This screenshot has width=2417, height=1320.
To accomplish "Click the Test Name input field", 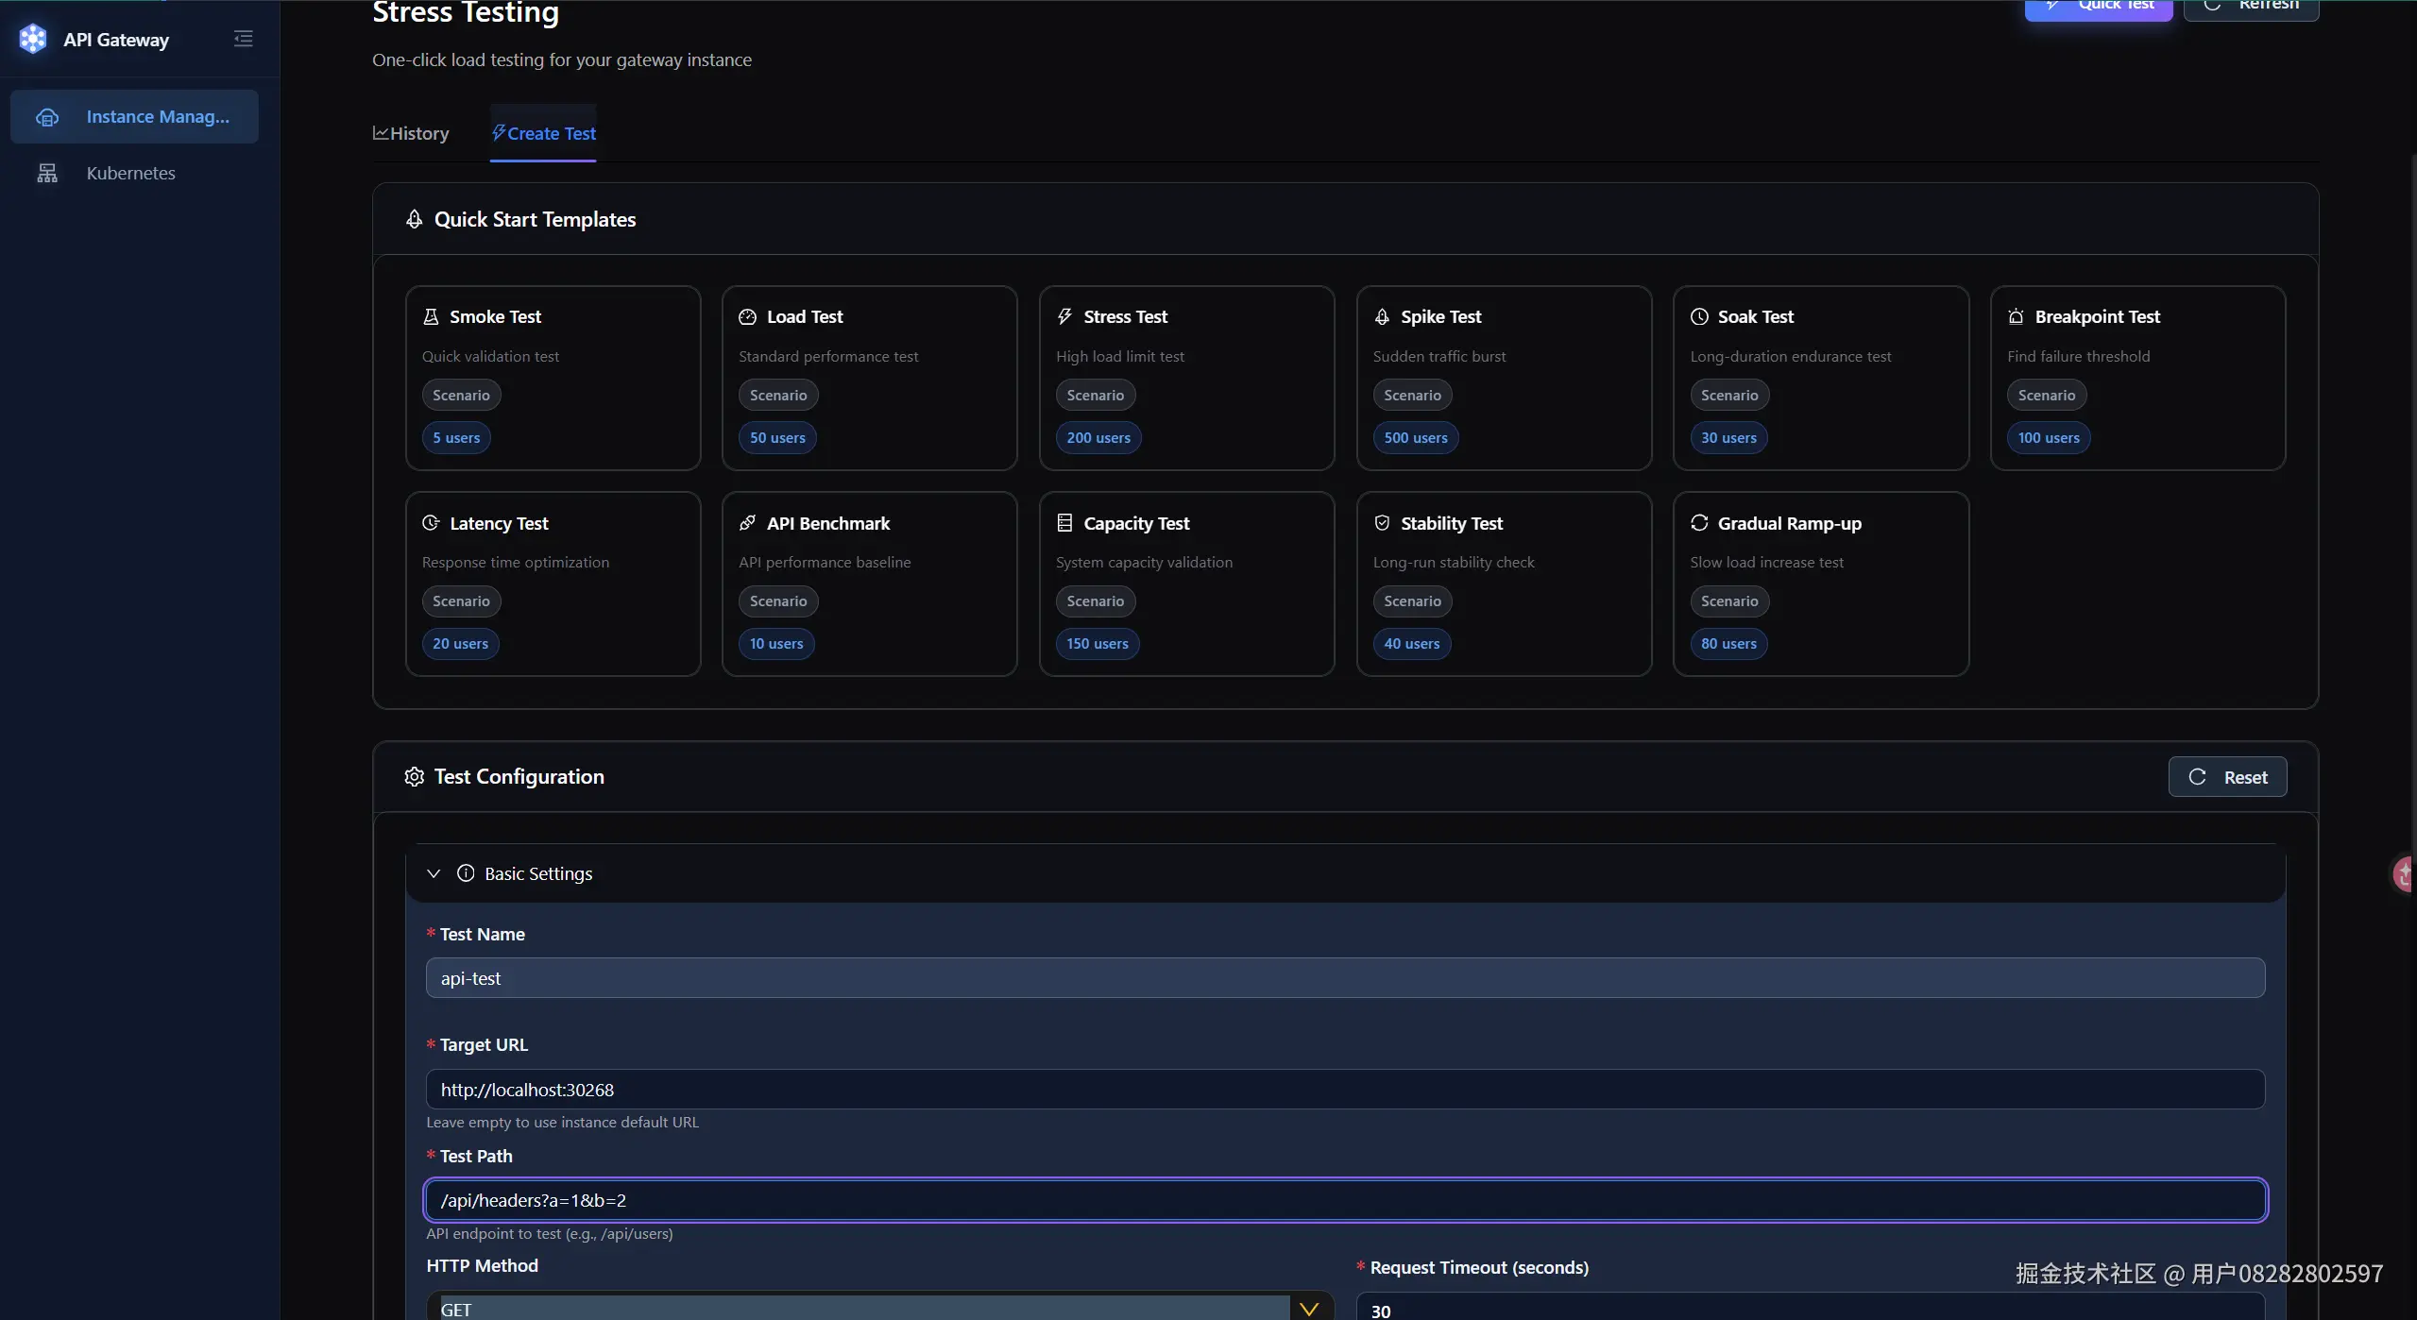I will [1345, 978].
